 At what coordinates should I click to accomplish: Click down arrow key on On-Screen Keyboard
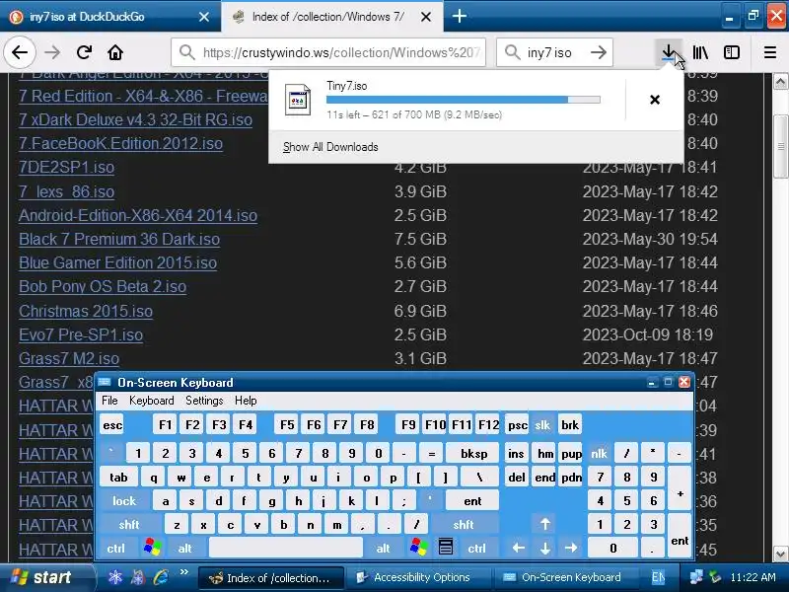[x=545, y=548]
